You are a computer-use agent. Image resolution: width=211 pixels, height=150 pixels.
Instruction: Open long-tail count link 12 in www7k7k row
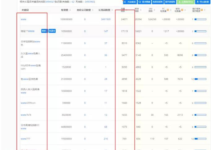click(x=106, y=115)
